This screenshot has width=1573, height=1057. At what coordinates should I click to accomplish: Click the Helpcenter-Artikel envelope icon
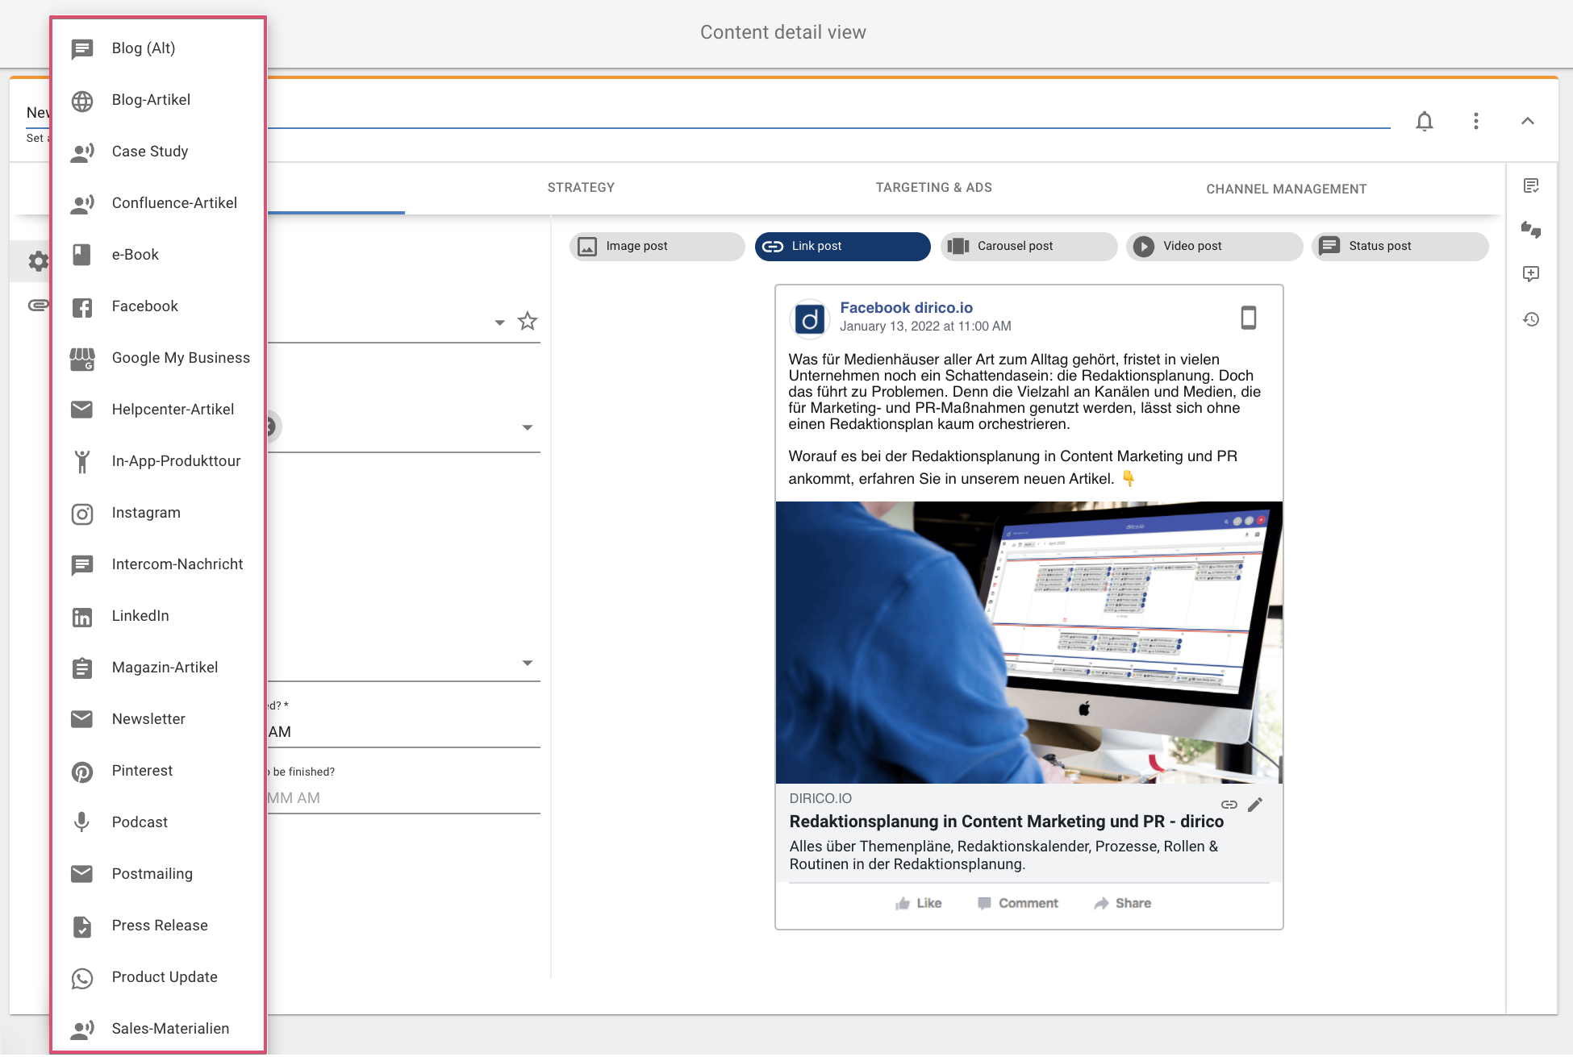pos(82,410)
